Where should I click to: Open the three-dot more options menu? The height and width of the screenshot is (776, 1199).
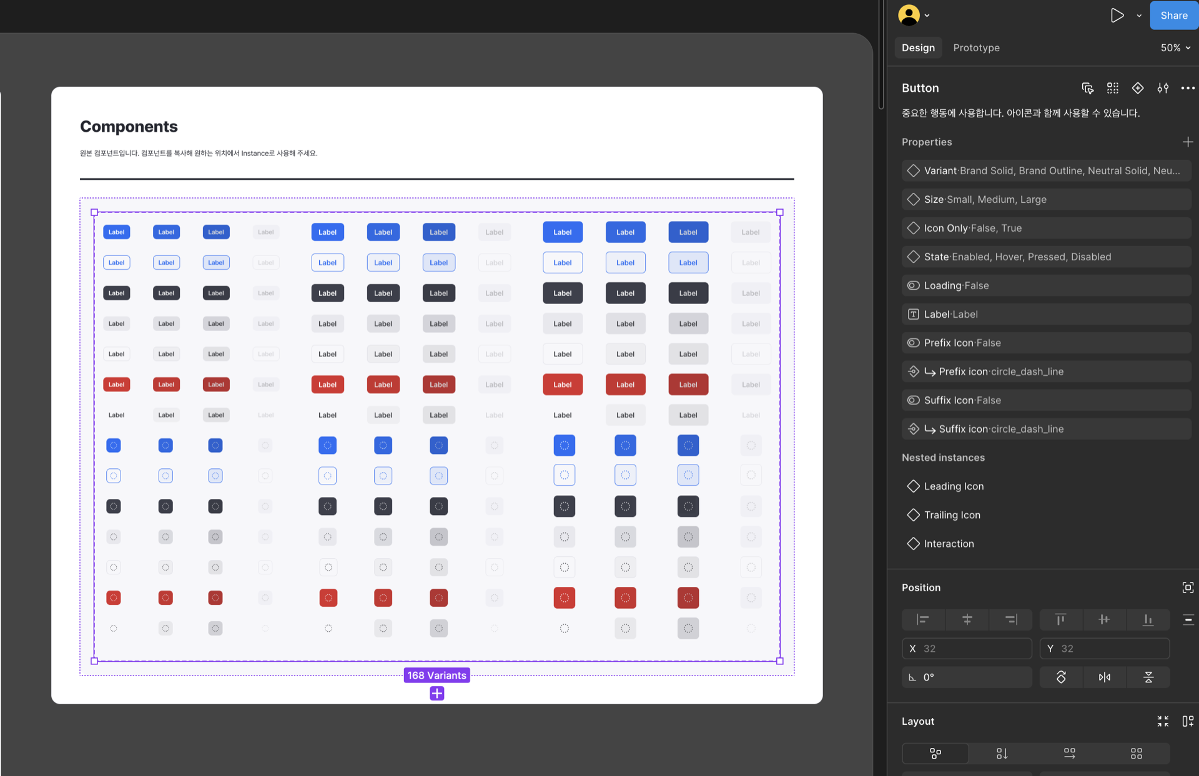1188,88
